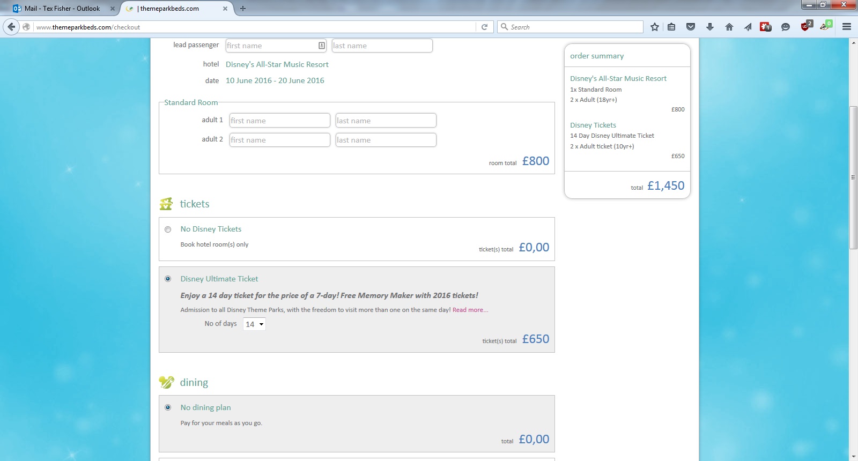Click the date range 10 June 2016 - 20 June 2016
Image resolution: width=858 pixels, height=461 pixels.
(x=275, y=80)
